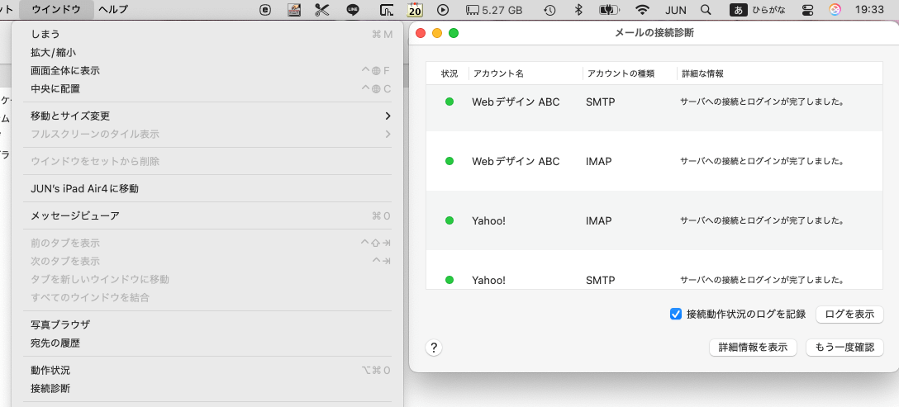Click the ログを表示 button
The width and height of the screenshot is (899, 407).
(849, 315)
